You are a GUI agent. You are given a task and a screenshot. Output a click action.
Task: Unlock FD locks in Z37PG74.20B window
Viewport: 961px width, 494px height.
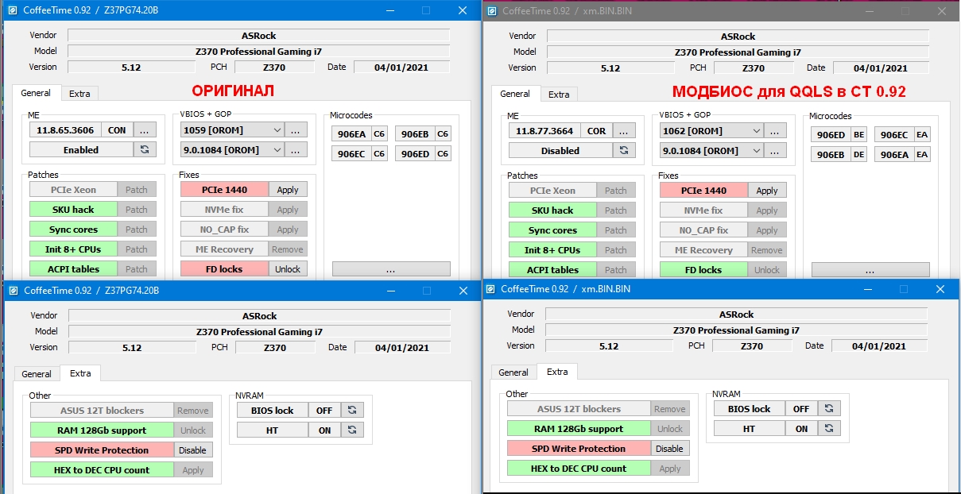(x=288, y=269)
